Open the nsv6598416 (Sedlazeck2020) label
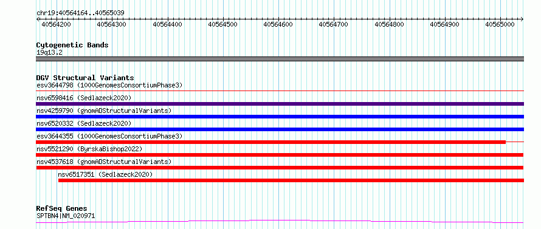The height and width of the screenshot is (229, 541). [x=84, y=98]
